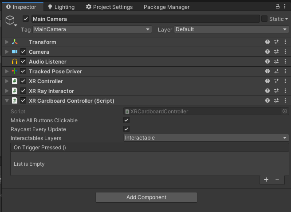
Task: Open presets for Camera component
Action: tap(276, 52)
